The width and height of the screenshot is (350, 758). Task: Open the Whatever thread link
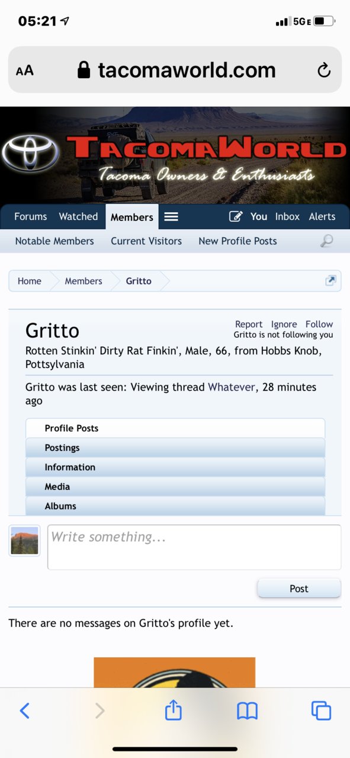(x=231, y=387)
